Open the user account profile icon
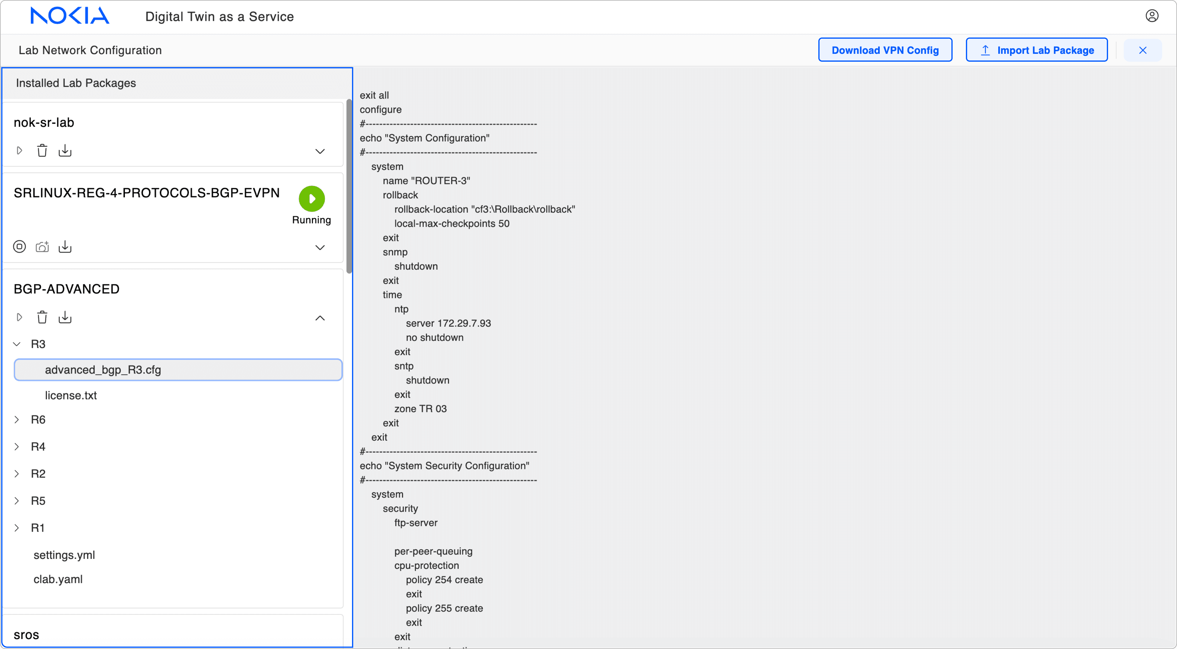Viewport: 1177px width, 649px height. tap(1151, 16)
